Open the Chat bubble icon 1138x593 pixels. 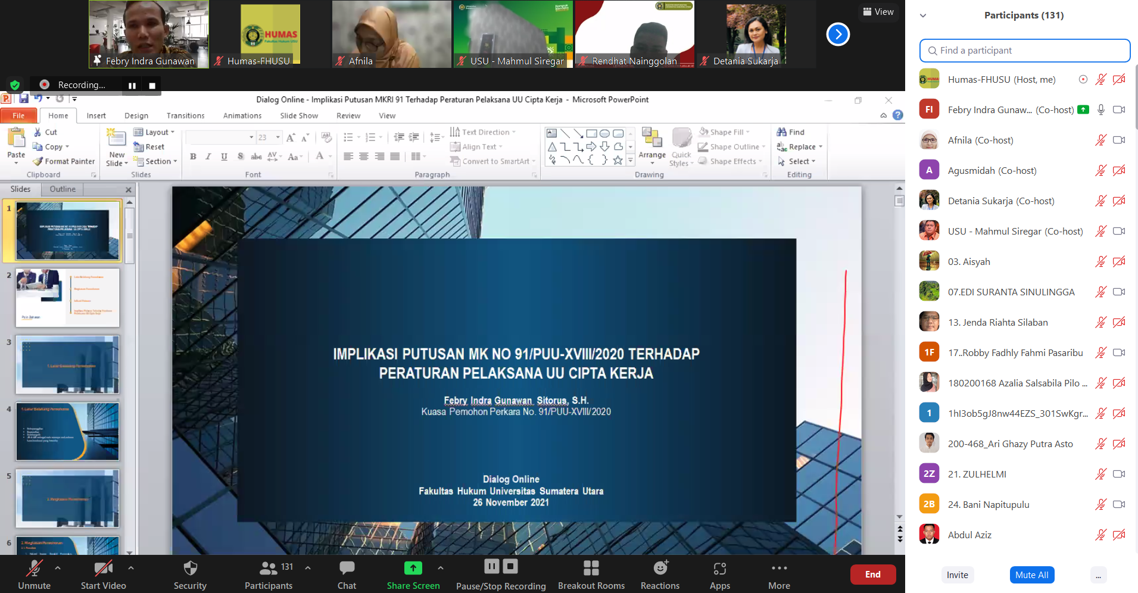click(347, 569)
